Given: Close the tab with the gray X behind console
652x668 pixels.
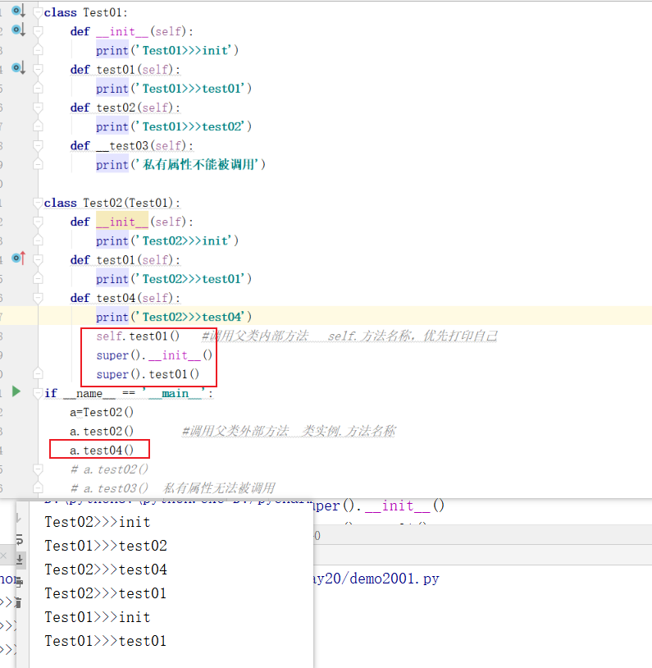Looking at the screenshot, I should coord(3,556).
